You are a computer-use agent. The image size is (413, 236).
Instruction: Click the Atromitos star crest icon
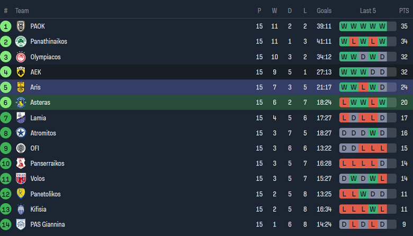(21, 133)
